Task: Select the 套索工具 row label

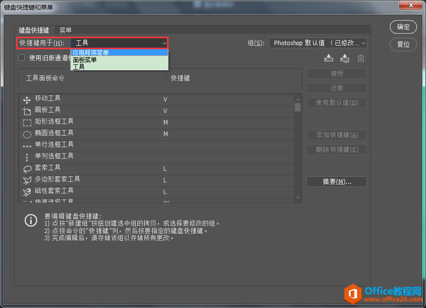Action: pos(48,167)
